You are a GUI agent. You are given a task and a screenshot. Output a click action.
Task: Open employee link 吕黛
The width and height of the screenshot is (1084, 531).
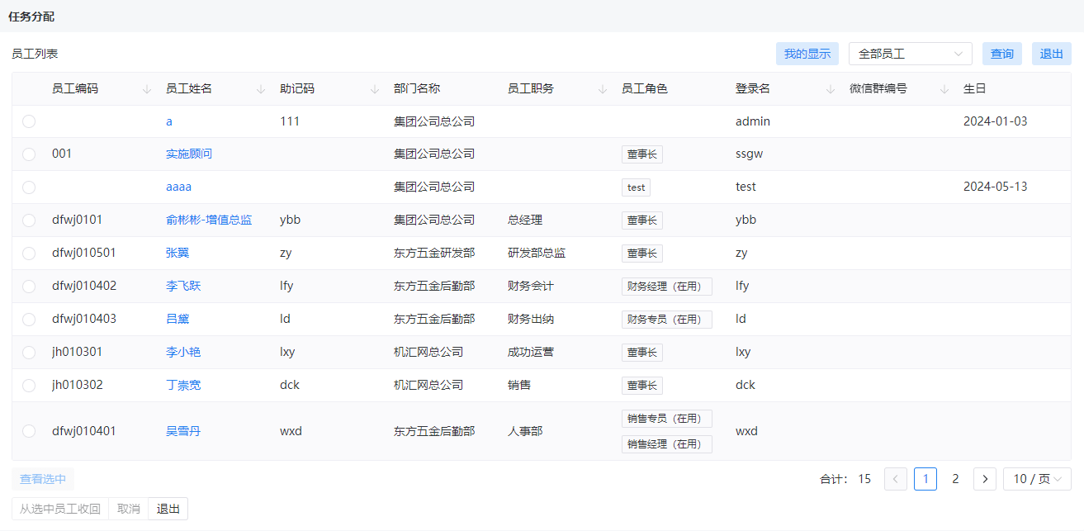[x=178, y=320]
